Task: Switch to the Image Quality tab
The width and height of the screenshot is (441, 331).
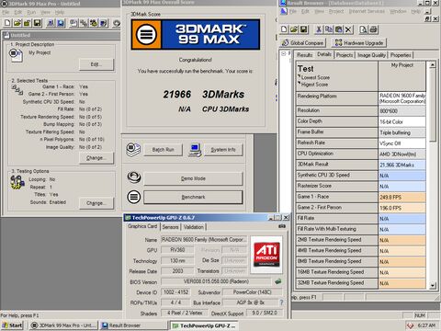Action: pos(371,55)
